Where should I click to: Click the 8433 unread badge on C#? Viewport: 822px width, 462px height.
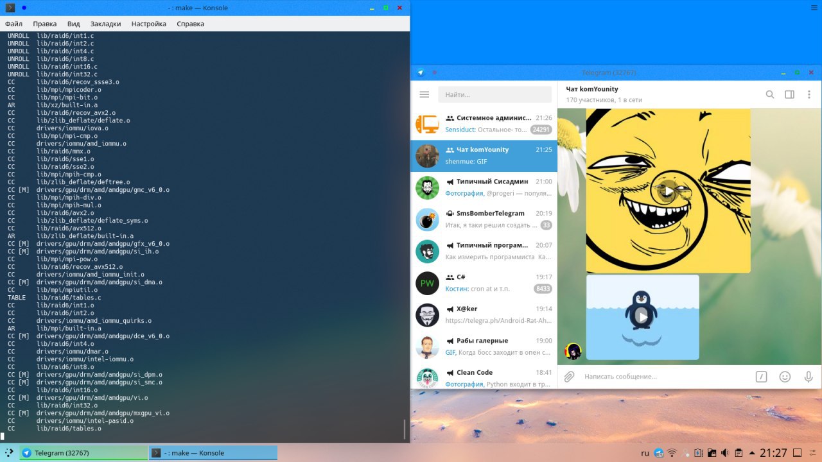(x=543, y=289)
